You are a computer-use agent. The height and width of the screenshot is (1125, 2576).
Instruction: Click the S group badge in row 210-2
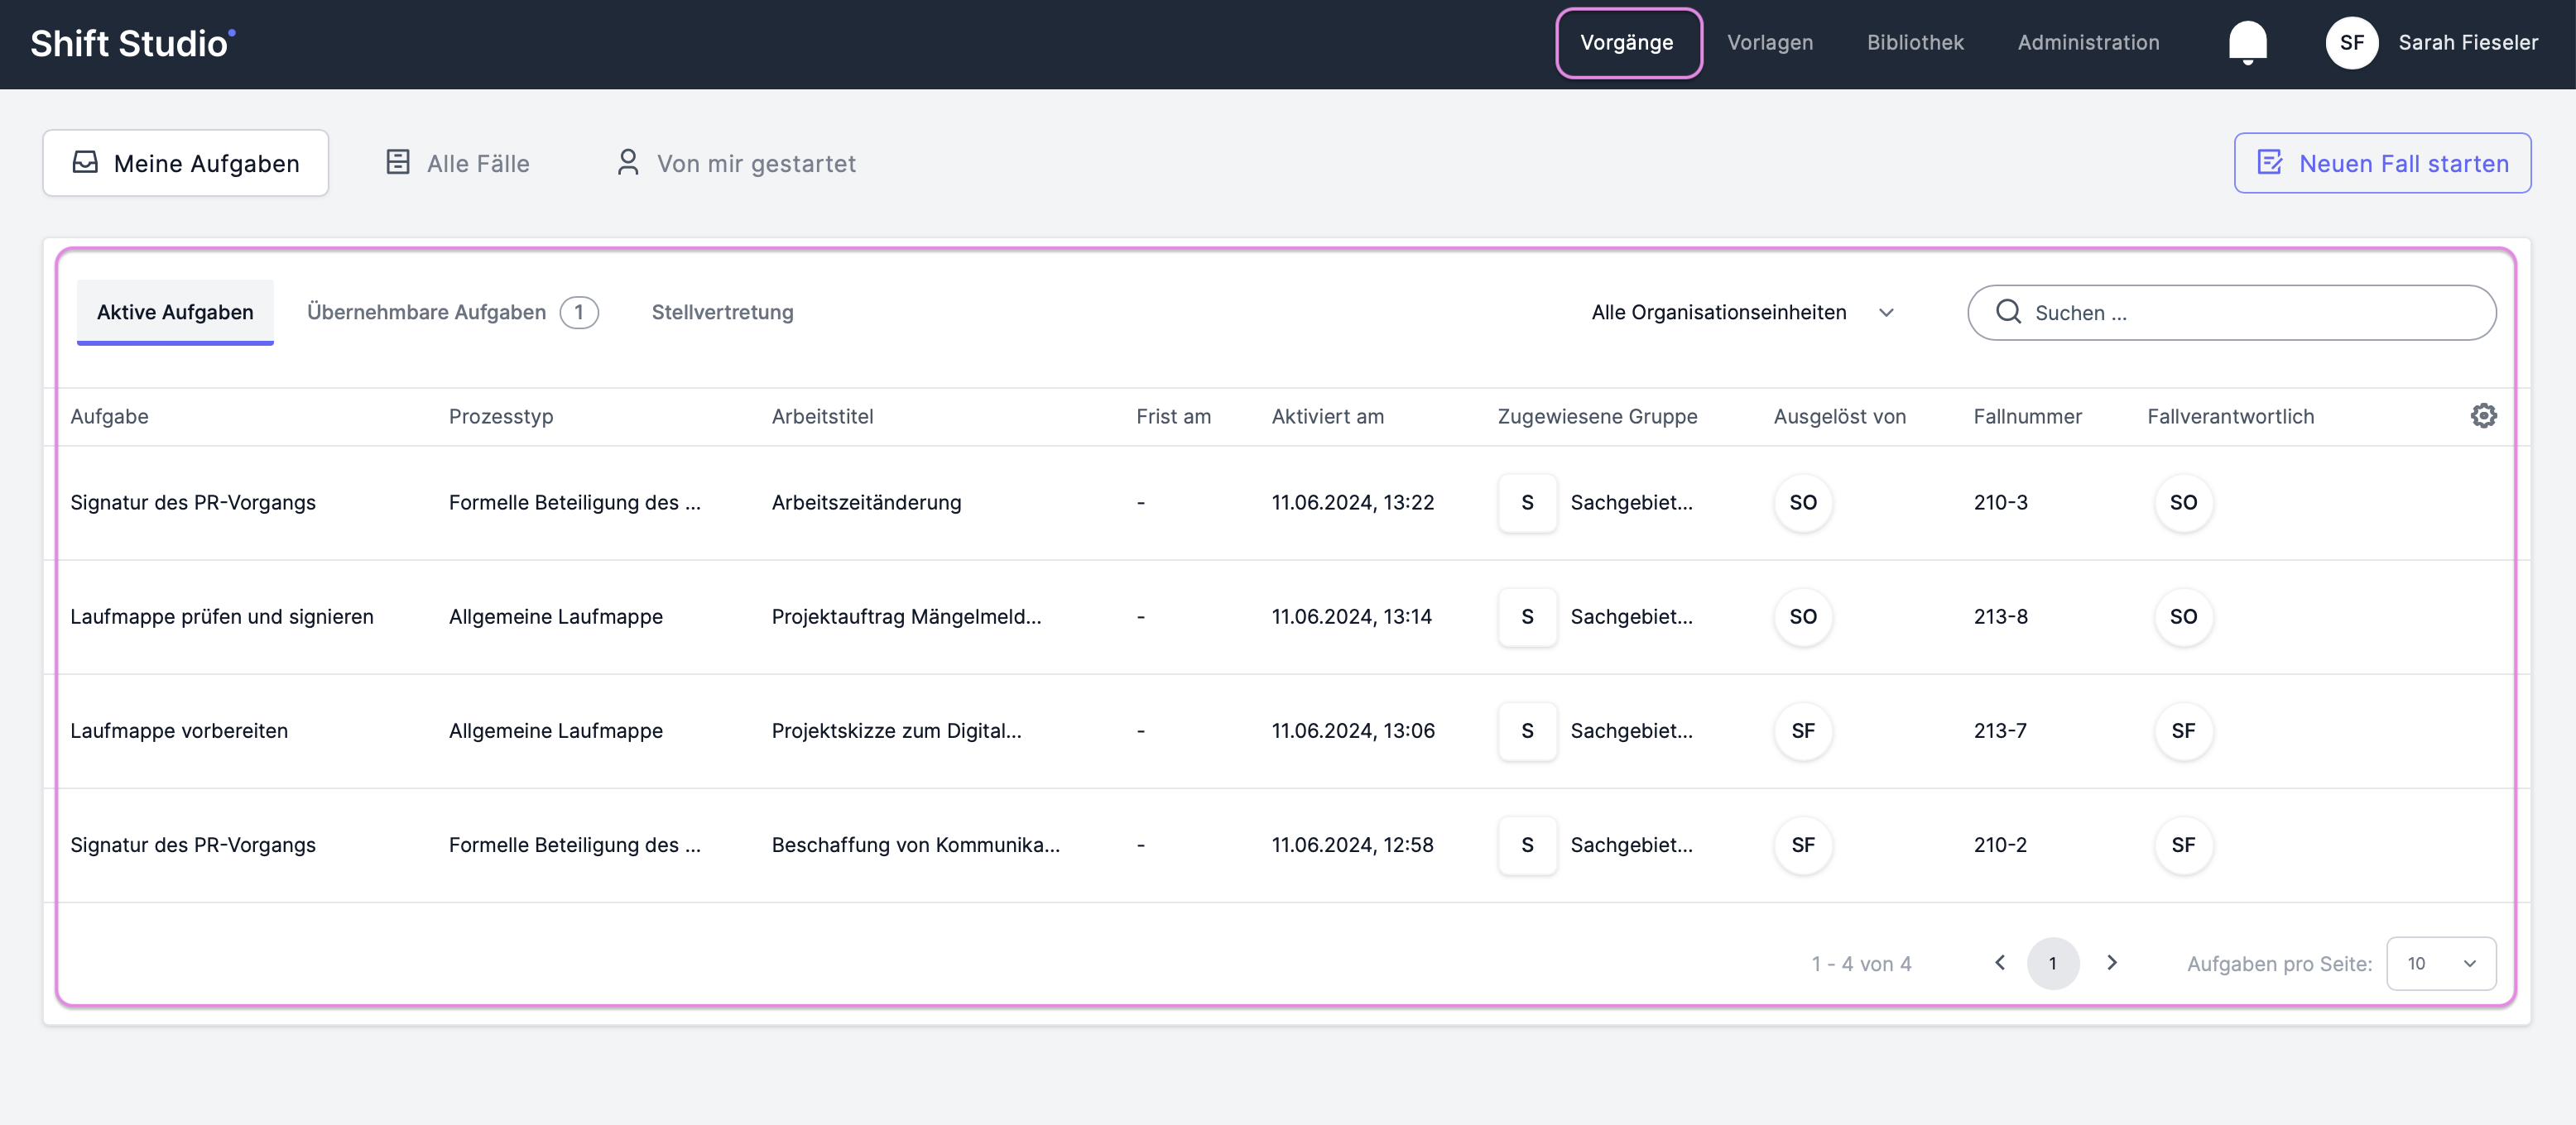pos(1527,845)
